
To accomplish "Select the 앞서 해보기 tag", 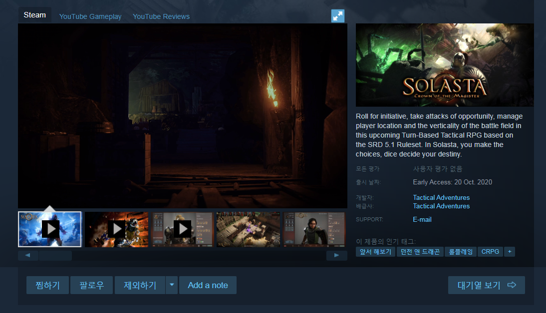I will [x=375, y=252].
